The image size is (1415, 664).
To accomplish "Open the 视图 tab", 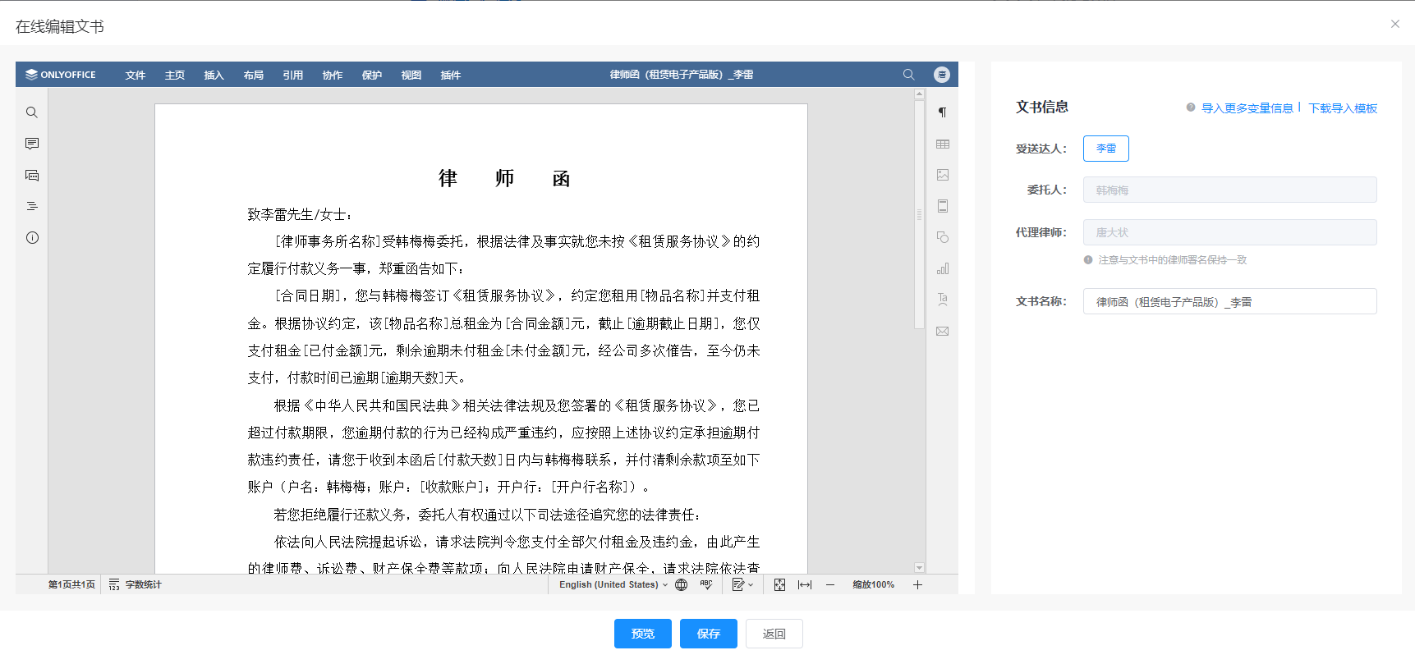I will (411, 75).
